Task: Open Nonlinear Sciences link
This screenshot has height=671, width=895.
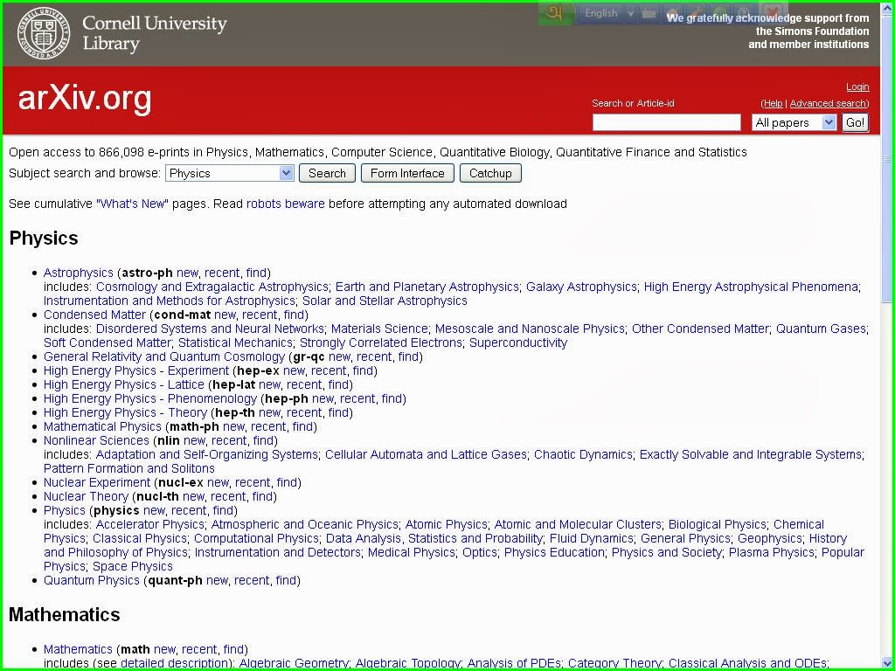Action: point(96,440)
